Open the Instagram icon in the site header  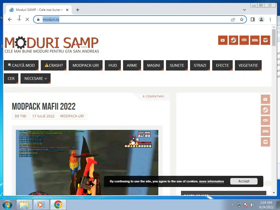tap(265, 40)
